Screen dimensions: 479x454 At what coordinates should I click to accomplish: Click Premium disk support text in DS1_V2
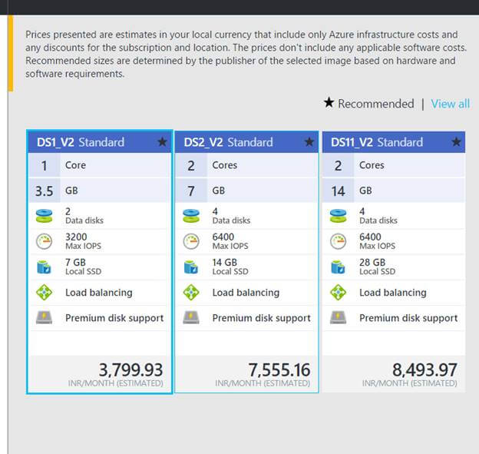[114, 318]
